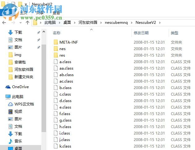Click the navigation pane scrollbar thumb
195x150 pixels.
coord(44,88)
